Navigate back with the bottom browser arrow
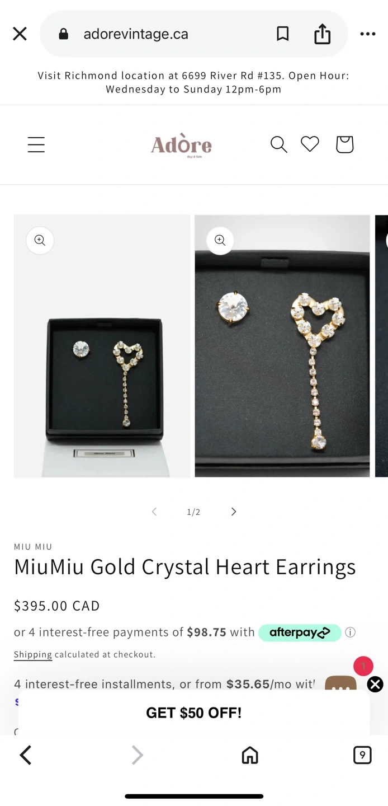 pyautogui.click(x=26, y=755)
